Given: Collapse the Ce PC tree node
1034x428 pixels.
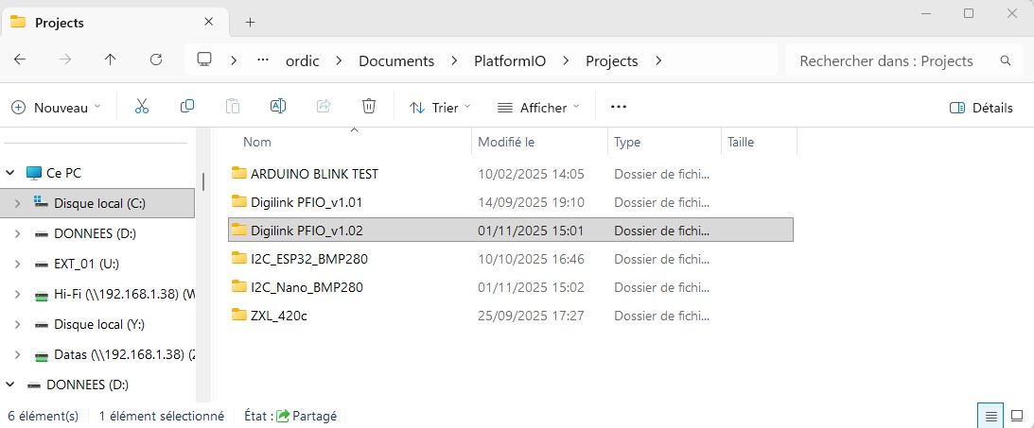Looking at the screenshot, I should pyautogui.click(x=9, y=173).
